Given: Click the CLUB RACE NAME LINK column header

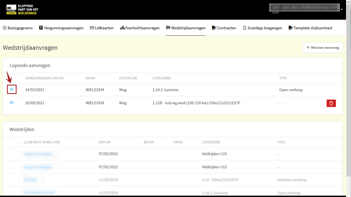Looking at the screenshot, I should pyautogui.click(x=42, y=142).
